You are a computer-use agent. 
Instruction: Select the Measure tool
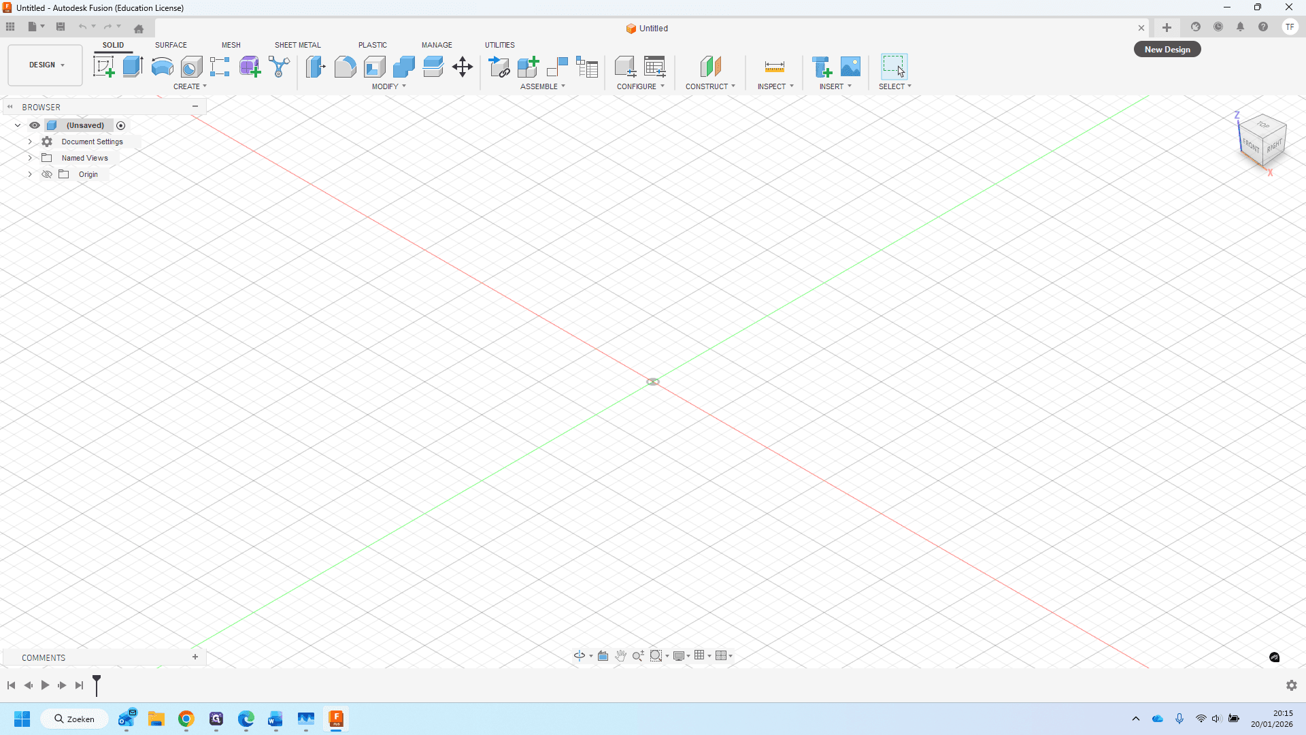point(774,67)
